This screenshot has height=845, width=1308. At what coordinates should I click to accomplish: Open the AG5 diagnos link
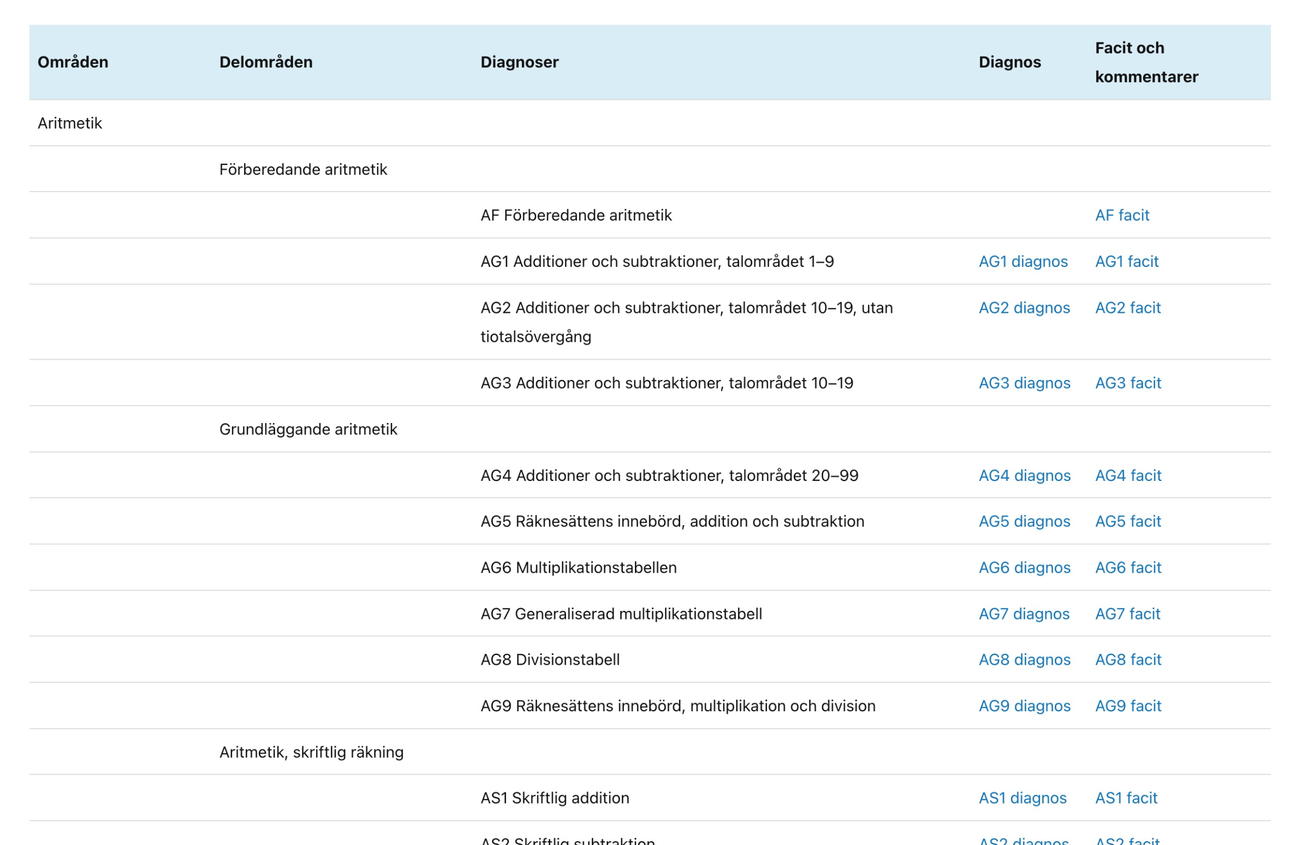click(1024, 521)
